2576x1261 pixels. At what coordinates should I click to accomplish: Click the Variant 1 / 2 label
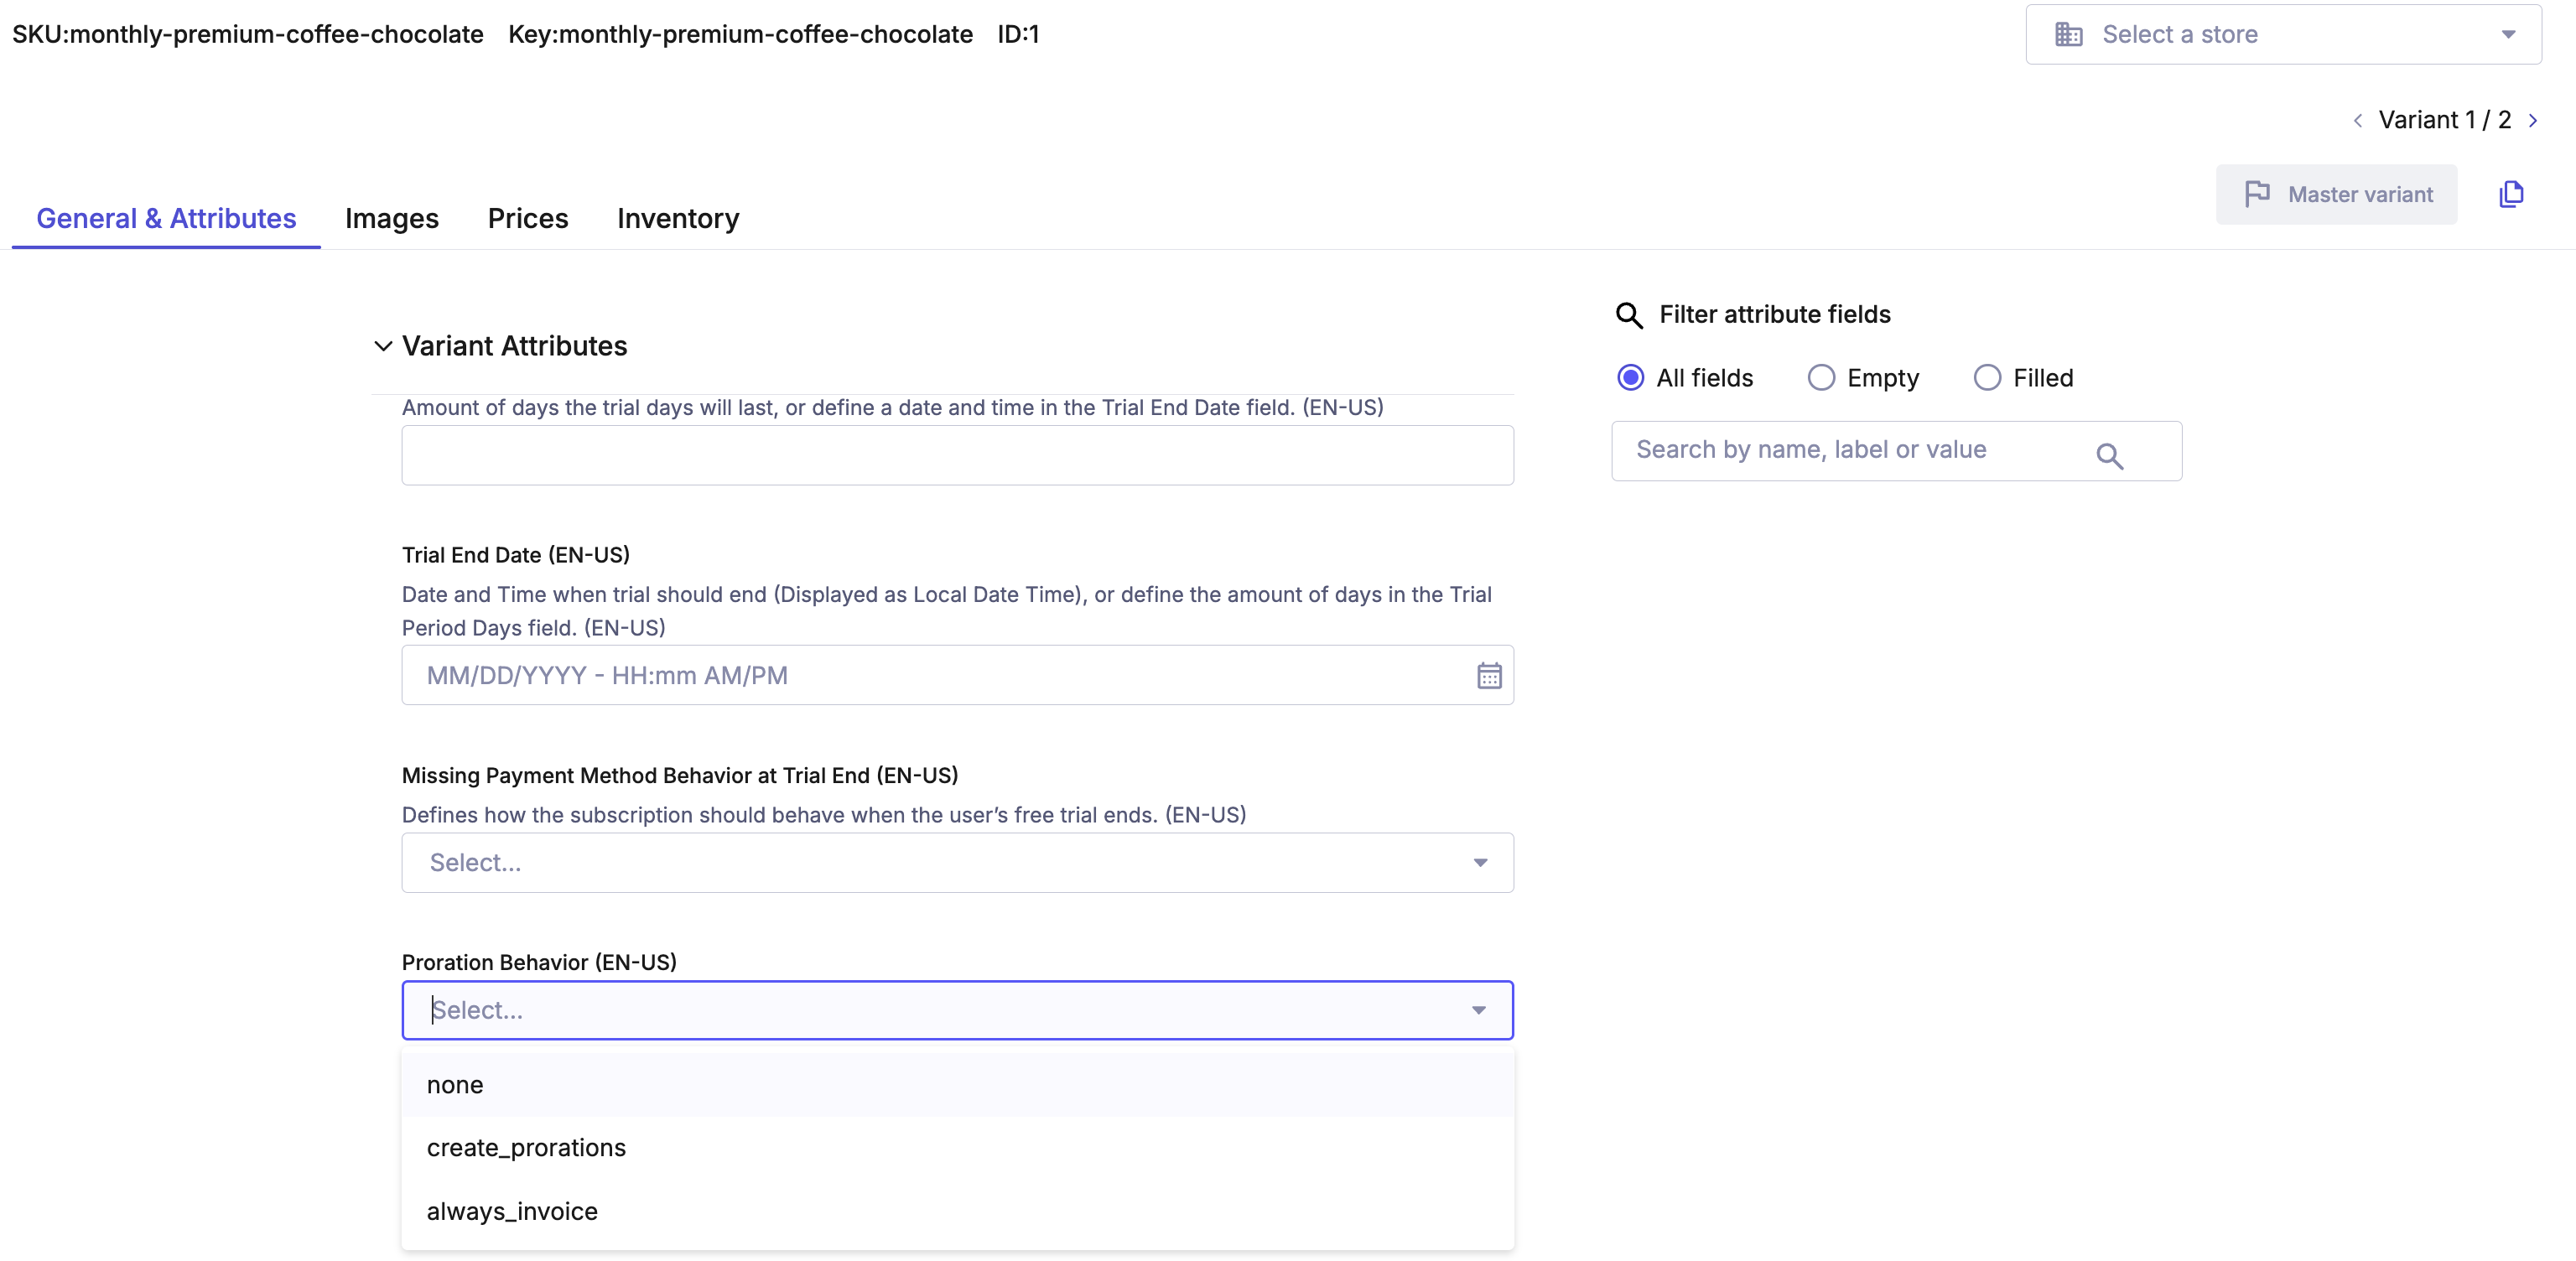pyautogui.click(x=2445, y=121)
